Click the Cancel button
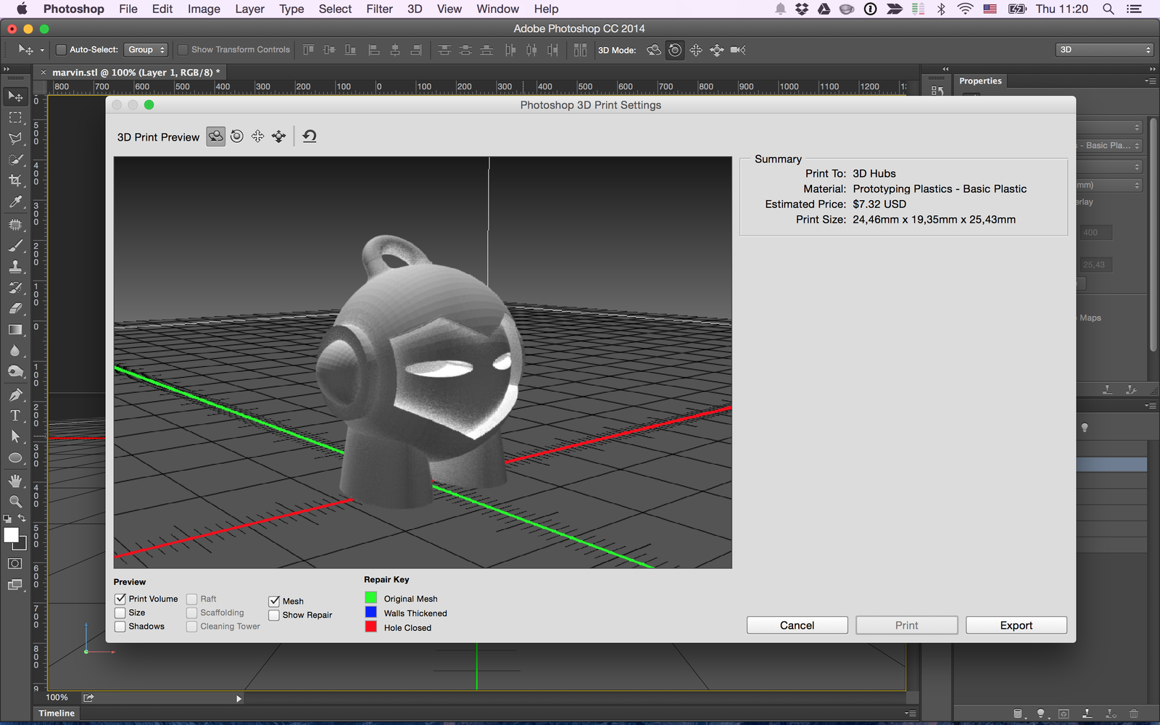Viewport: 1160px width, 725px height. coord(797,625)
